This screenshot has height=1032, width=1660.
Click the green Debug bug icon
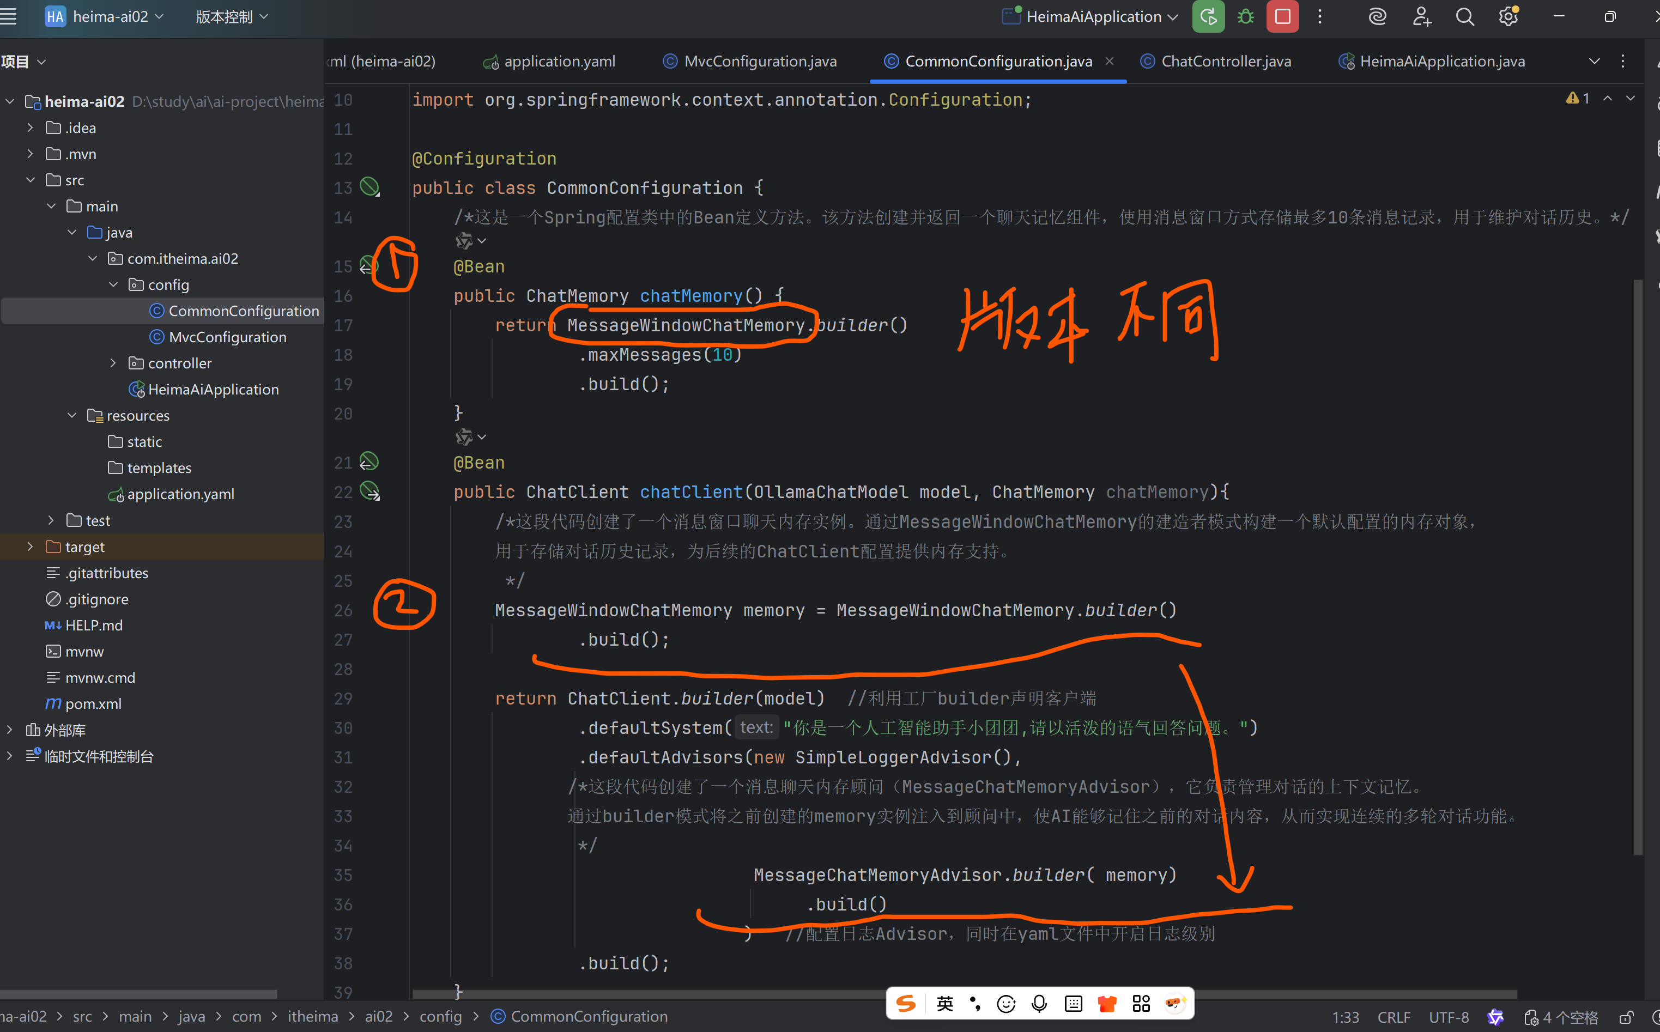coord(1246,16)
